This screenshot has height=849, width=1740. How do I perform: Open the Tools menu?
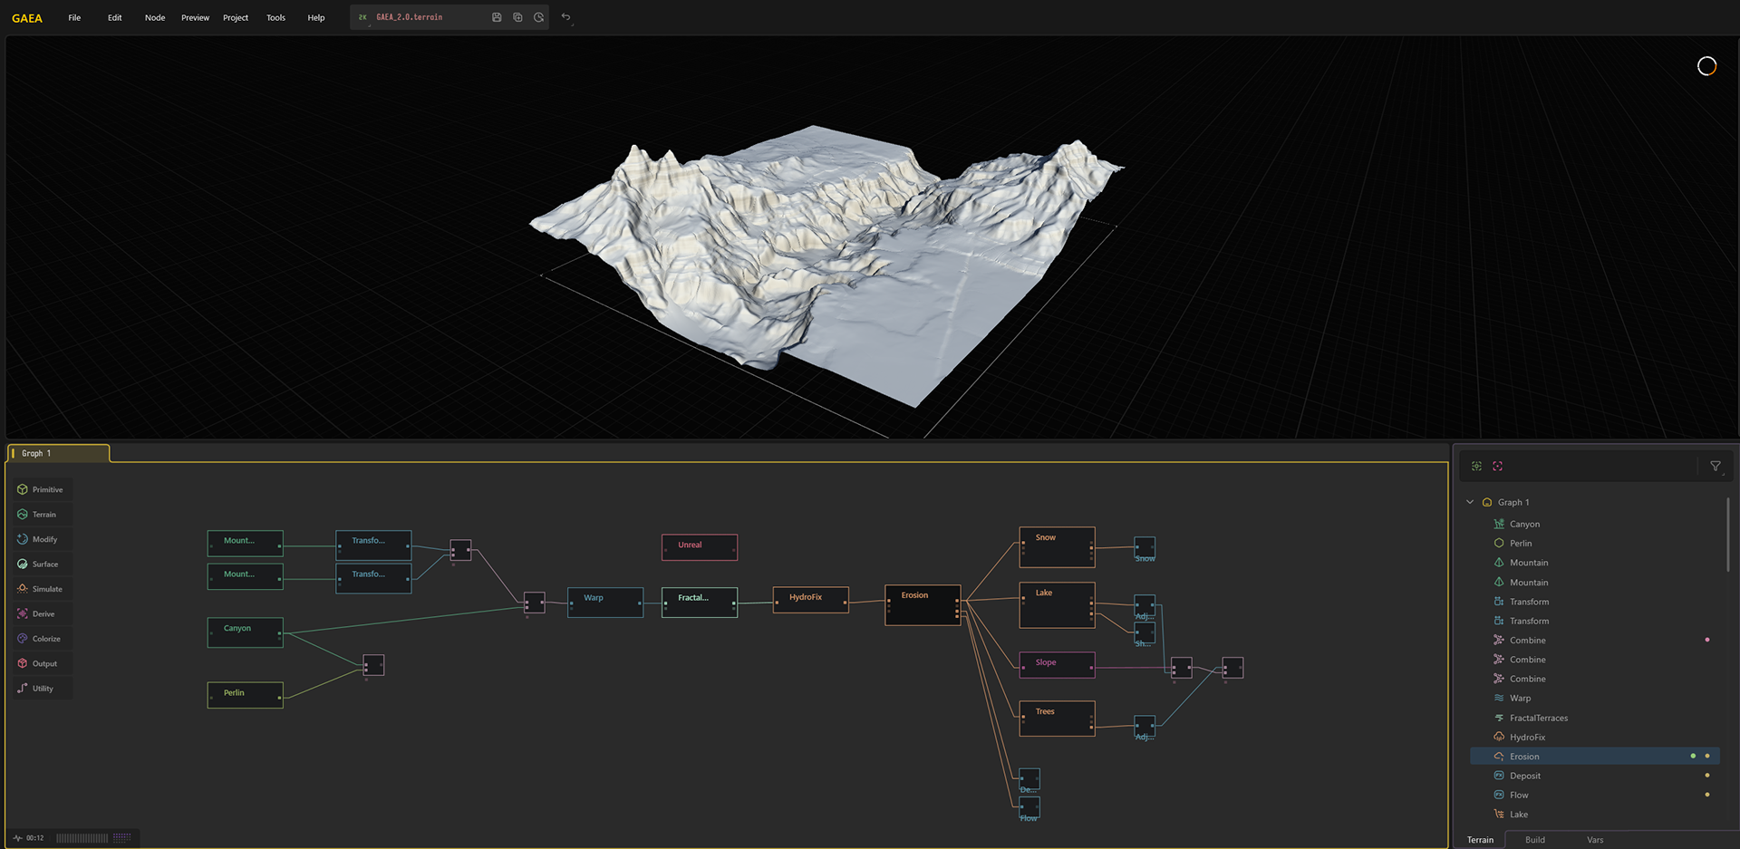pos(275,17)
